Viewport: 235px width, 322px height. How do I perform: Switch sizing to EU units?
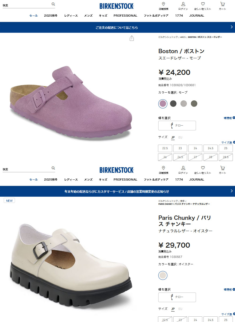[x=180, y=137]
